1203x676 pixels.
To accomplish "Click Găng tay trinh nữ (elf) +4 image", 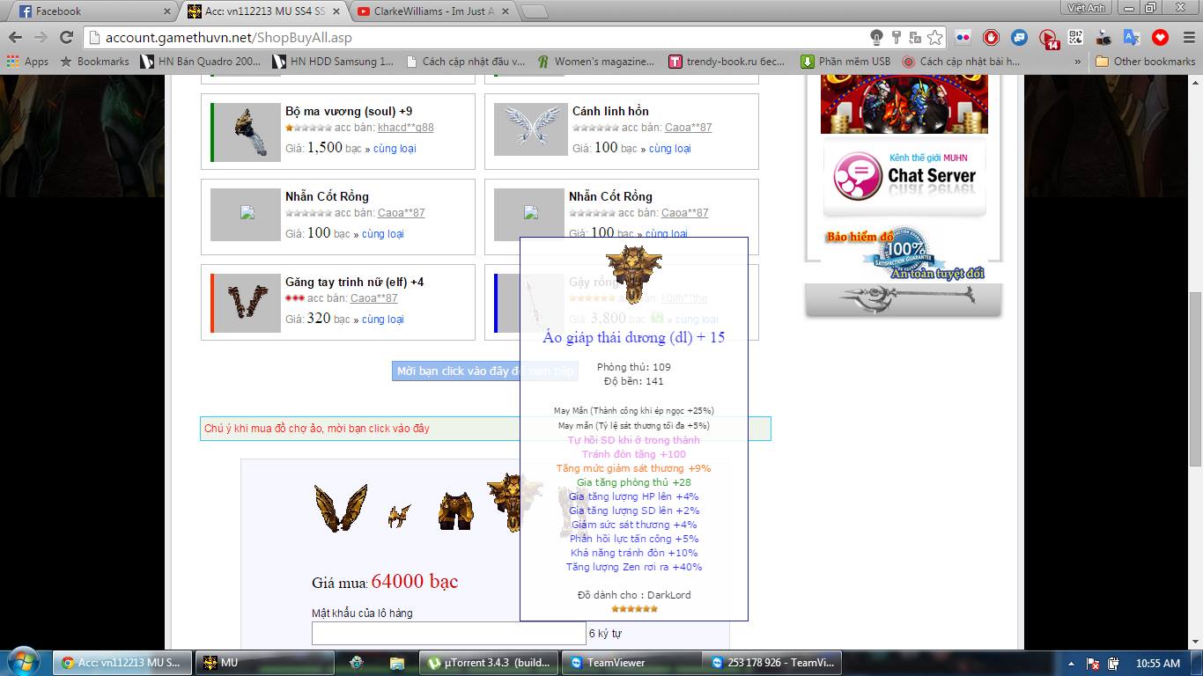I will pos(247,303).
